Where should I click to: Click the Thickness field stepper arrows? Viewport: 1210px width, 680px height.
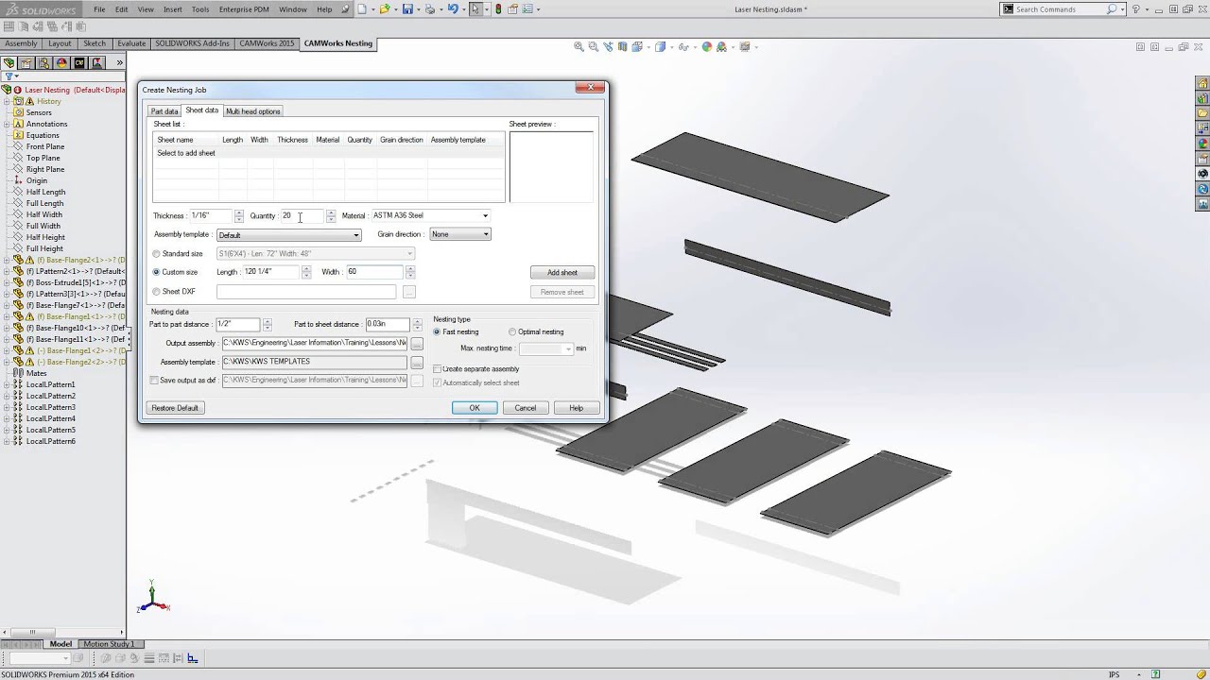pyautogui.click(x=238, y=216)
